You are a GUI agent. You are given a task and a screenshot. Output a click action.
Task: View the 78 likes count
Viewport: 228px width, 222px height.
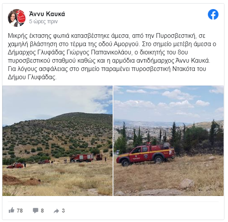click(x=20, y=211)
